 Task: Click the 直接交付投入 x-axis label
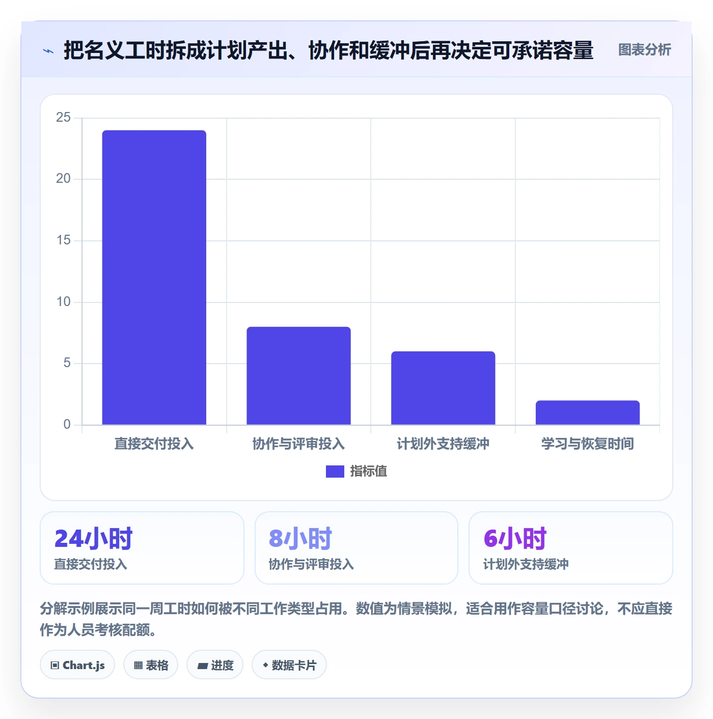click(154, 444)
